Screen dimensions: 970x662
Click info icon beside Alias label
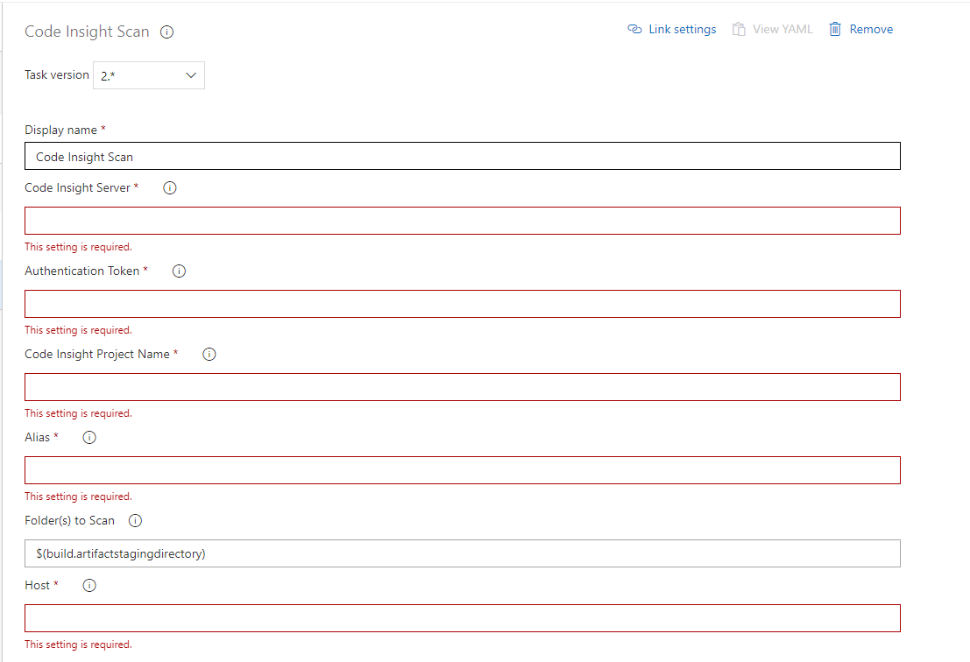coord(89,438)
